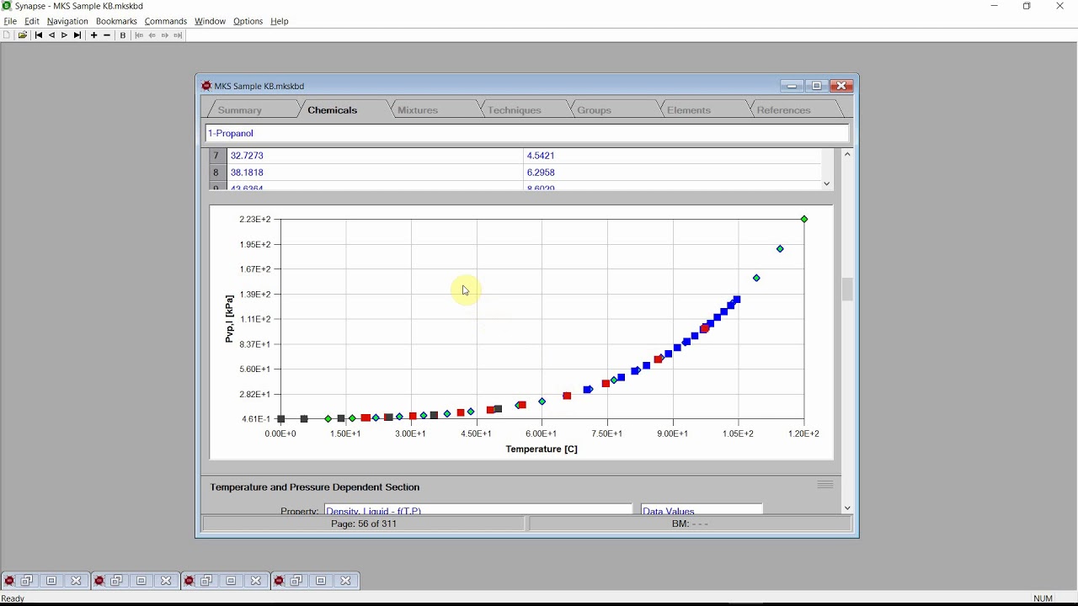Click the Ready status bar text
Screen dimensions: 1078x606
click(x=13, y=598)
